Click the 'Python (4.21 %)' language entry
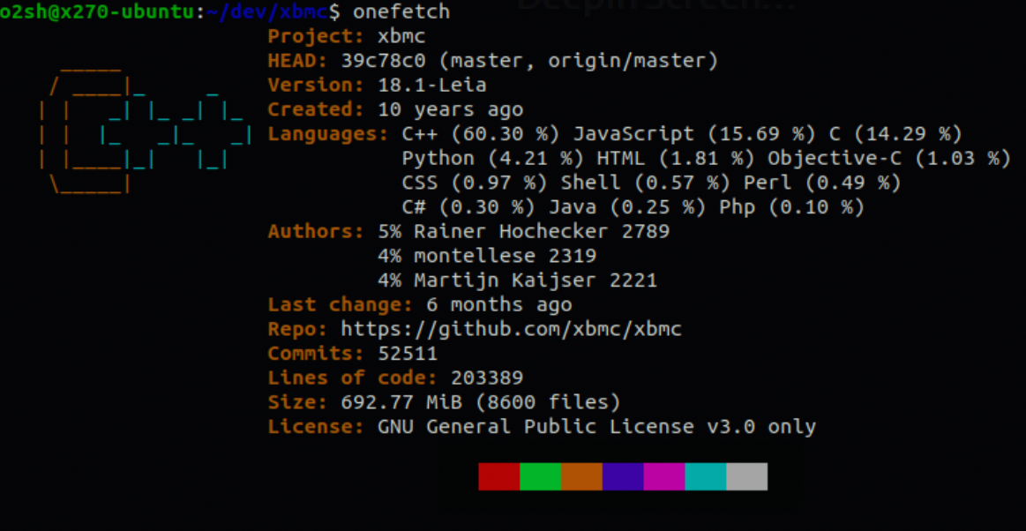1026x531 pixels. (x=493, y=159)
